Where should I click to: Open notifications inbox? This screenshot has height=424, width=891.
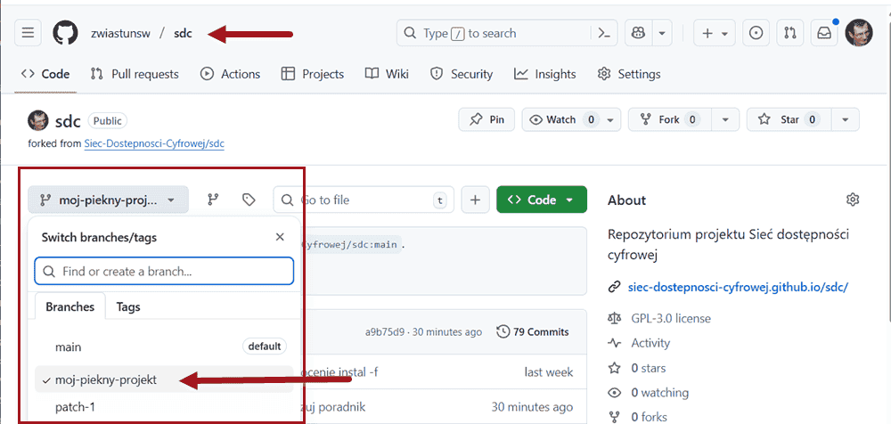pyautogui.click(x=824, y=33)
